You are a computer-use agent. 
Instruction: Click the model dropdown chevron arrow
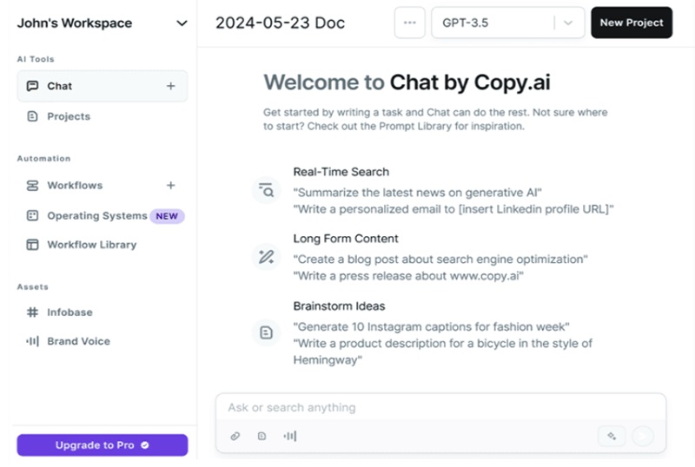coord(568,23)
